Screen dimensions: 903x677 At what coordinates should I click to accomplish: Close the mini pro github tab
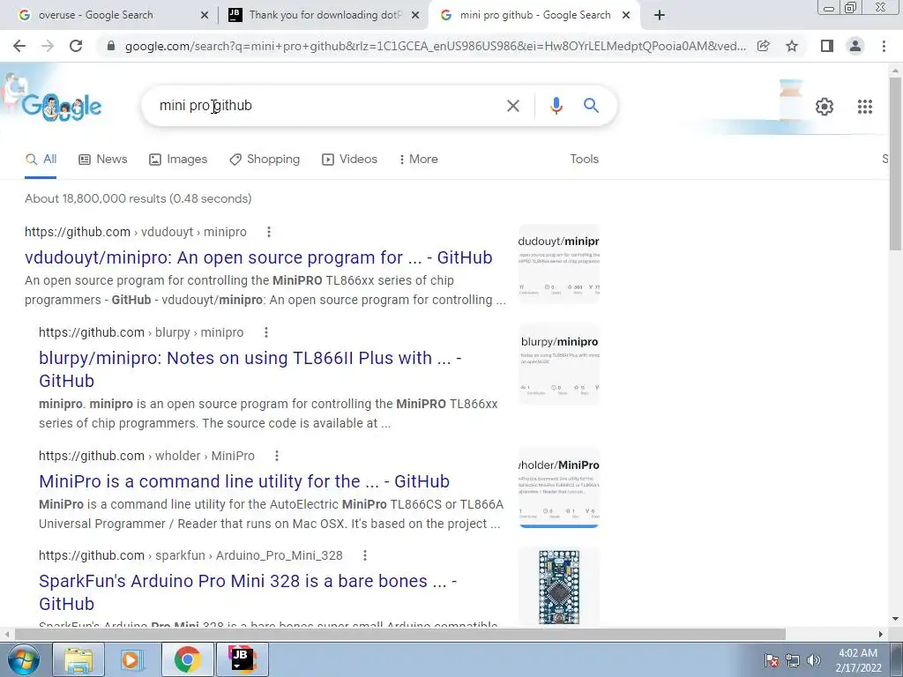coord(626,16)
